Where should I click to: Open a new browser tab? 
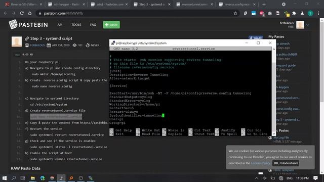tap(264, 4)
